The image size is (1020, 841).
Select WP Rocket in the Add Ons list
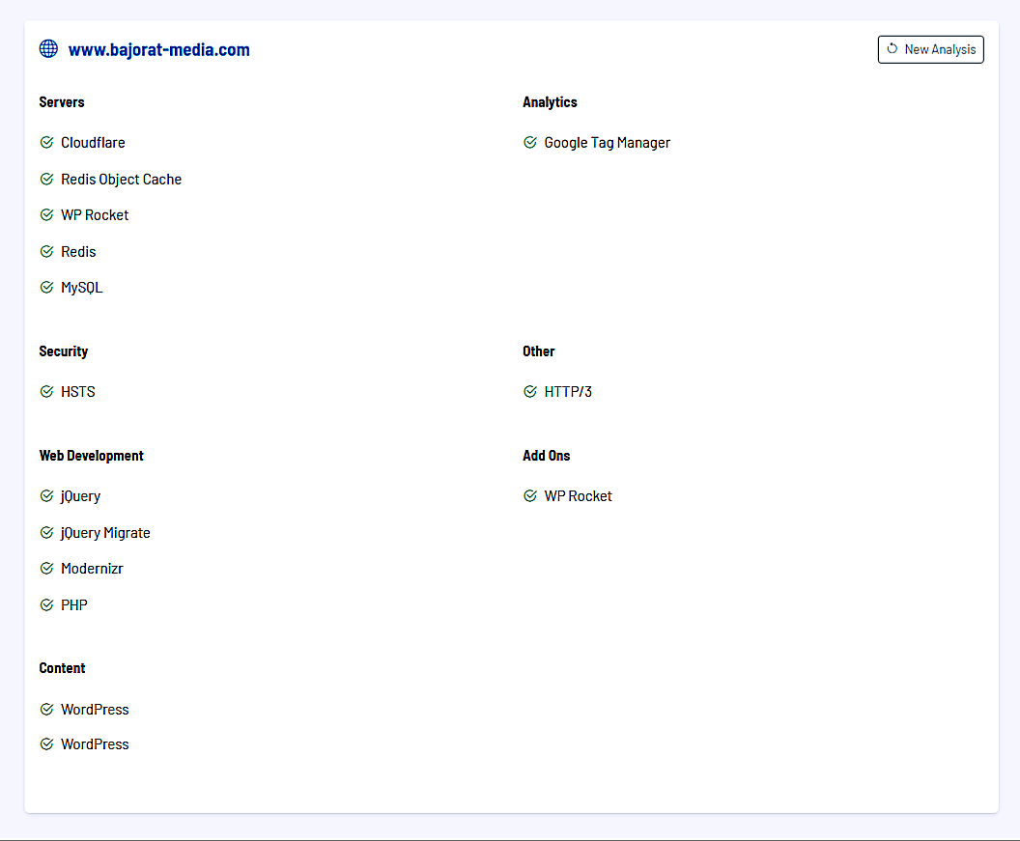[x=579, y=496]
